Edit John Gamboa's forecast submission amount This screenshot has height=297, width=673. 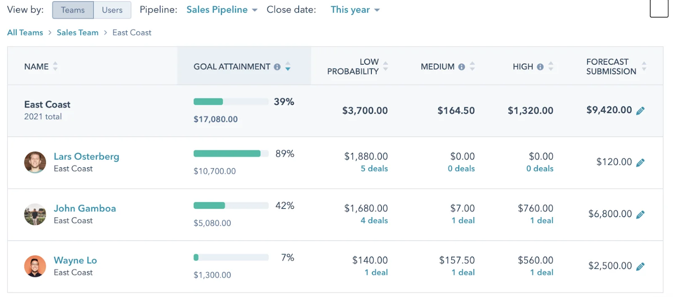pyautogui.click(x=641, y=214)
